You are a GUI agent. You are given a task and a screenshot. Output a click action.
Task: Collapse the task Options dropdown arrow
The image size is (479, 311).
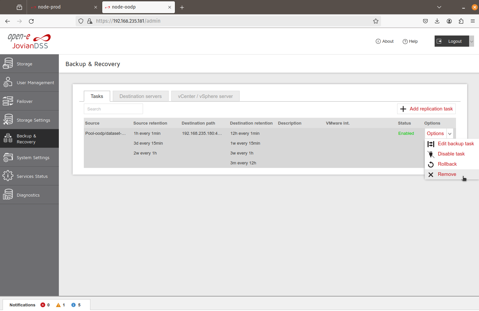click(x=450, y=133)
